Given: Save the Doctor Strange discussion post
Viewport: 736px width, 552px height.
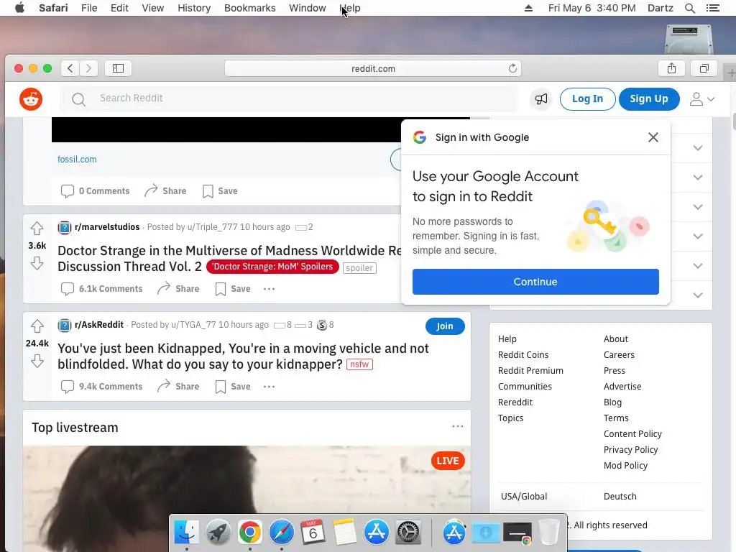Looking at the screenshot, I should pyautogui.click(x=233, y=289).
